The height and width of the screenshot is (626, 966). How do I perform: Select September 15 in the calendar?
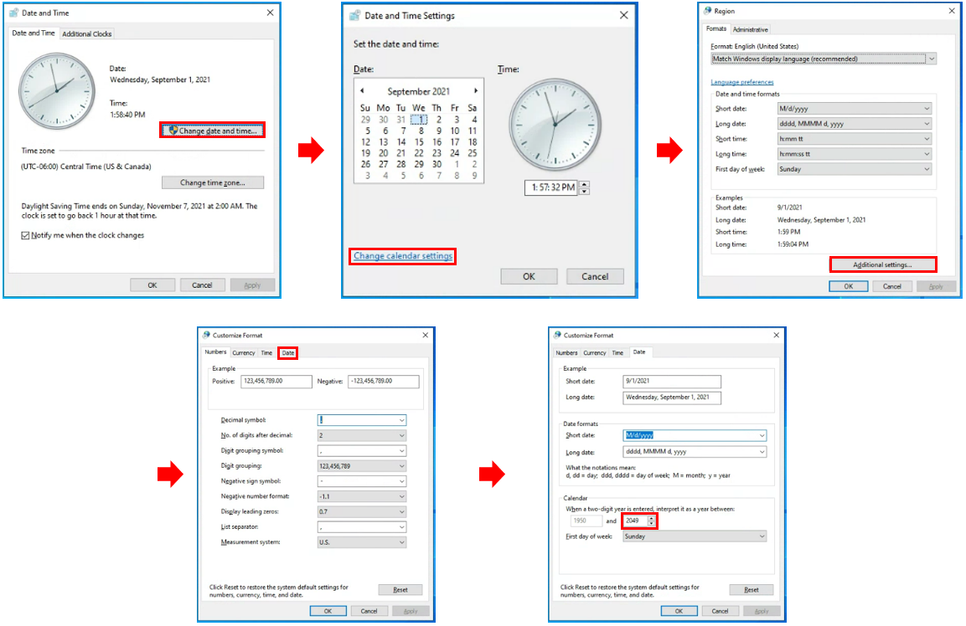point(418,142)
